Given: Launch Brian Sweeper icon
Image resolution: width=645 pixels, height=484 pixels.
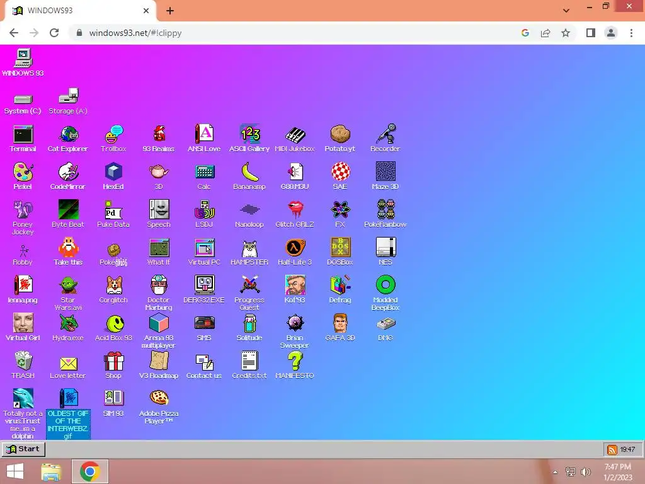Looking at the screenshot, I should click(x=295, y=323).
